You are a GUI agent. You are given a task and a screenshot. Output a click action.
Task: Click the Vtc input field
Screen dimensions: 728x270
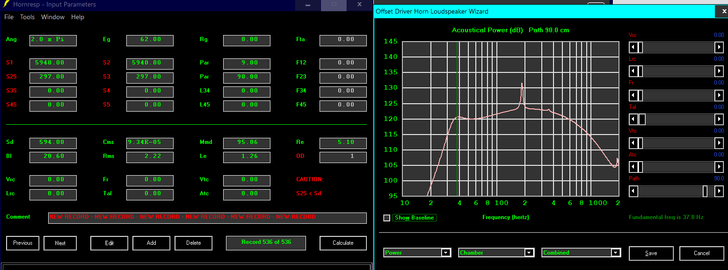247,180
